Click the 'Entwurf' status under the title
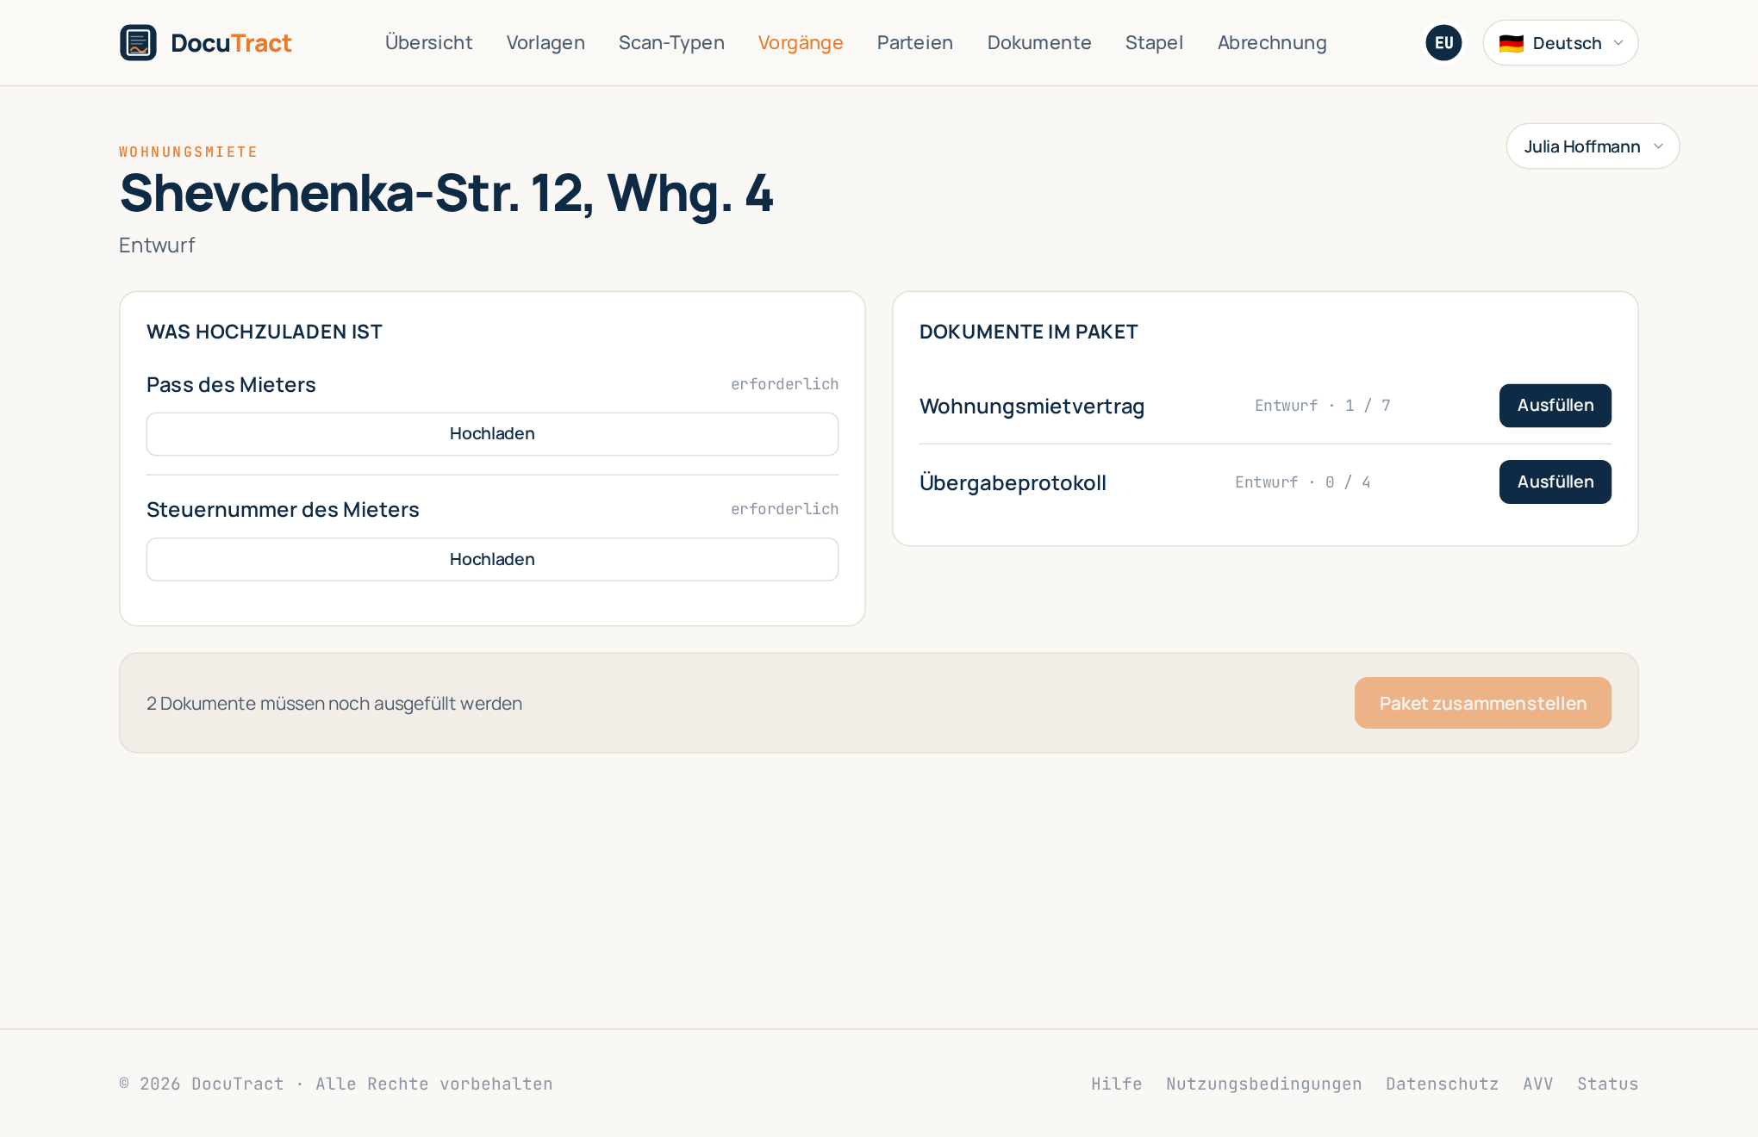The image size is (1758, 1137). (157, 245)
